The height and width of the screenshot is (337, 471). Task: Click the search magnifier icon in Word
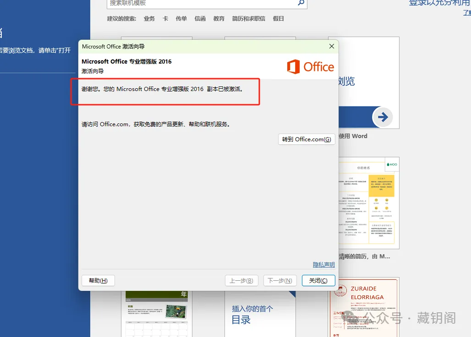[301, 3]
